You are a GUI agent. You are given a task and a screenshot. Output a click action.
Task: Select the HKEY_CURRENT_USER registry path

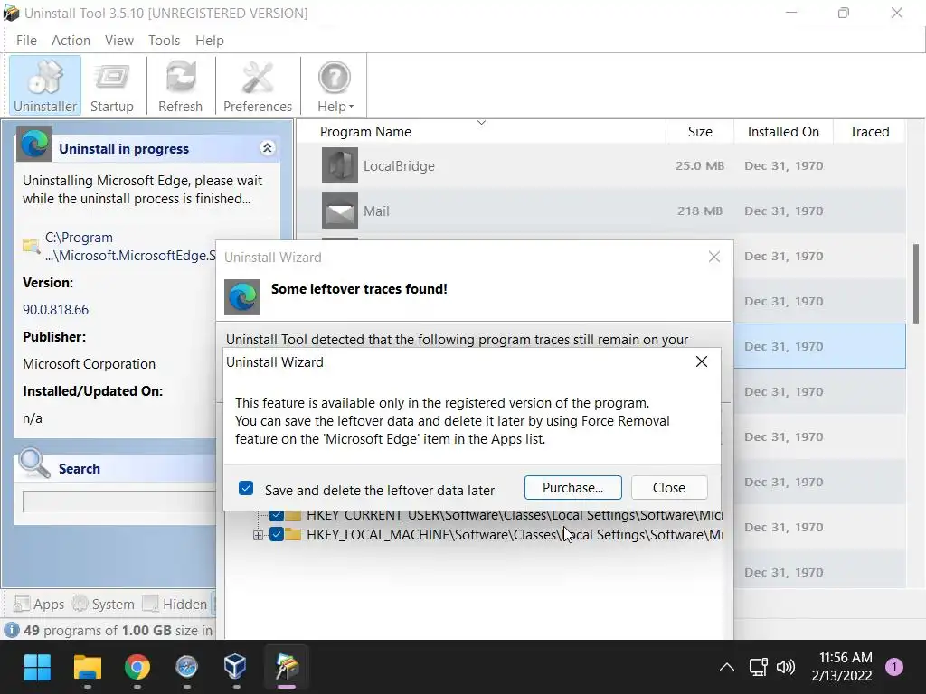click(514, 514)
